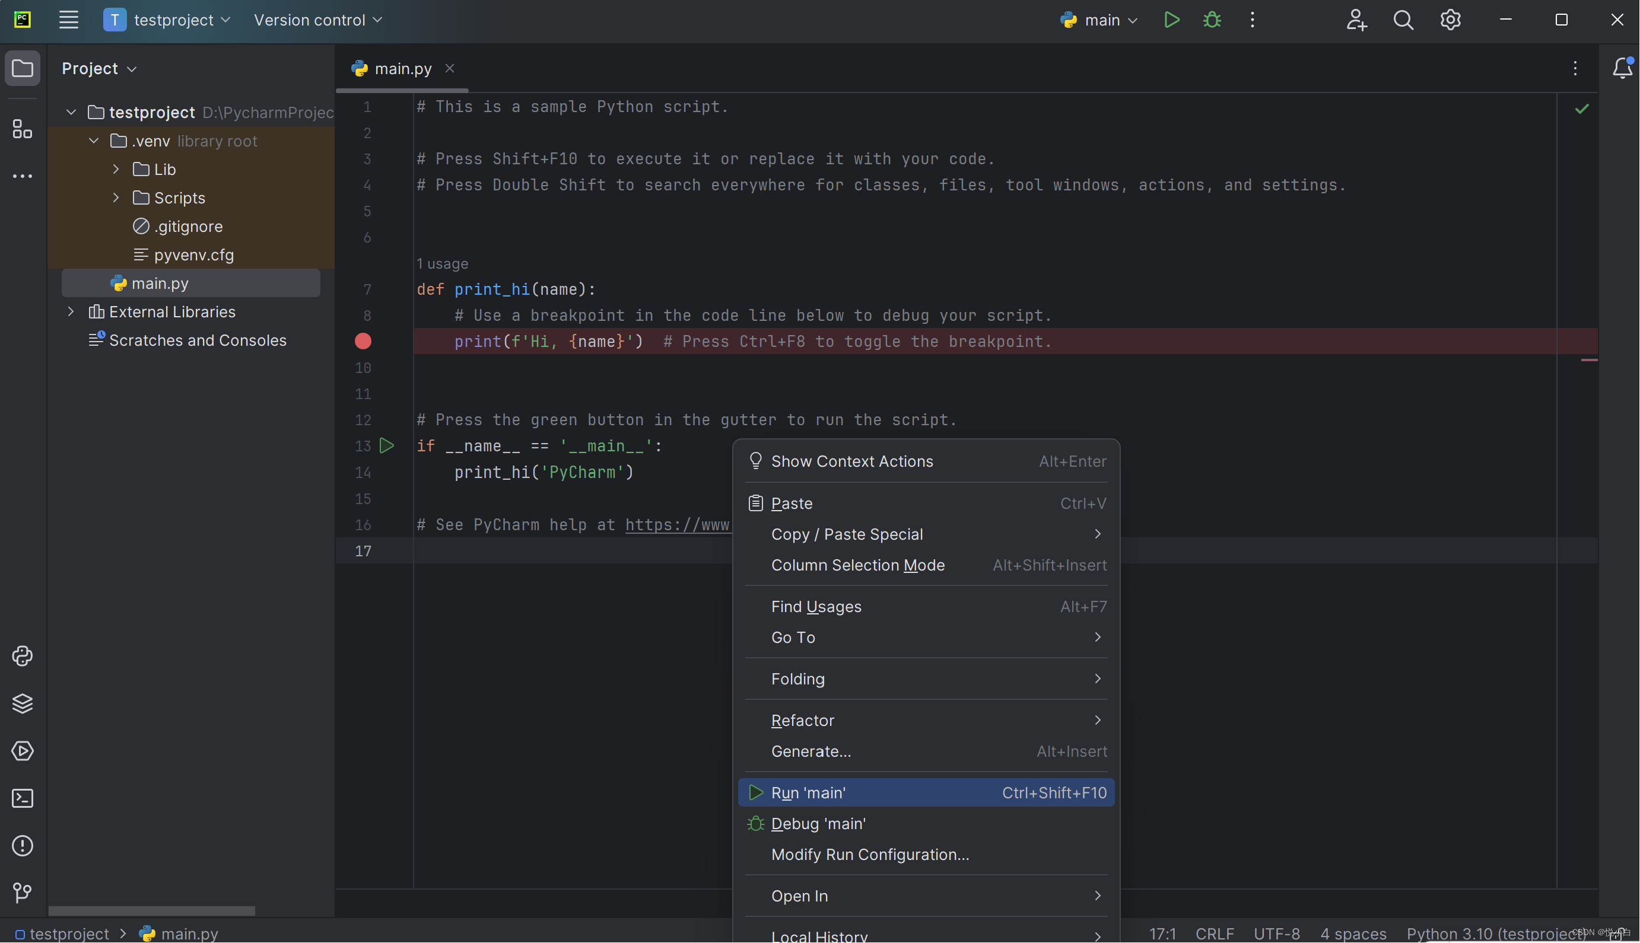Click the Debug bug icon in toolbar

[x=1212, y=20]
